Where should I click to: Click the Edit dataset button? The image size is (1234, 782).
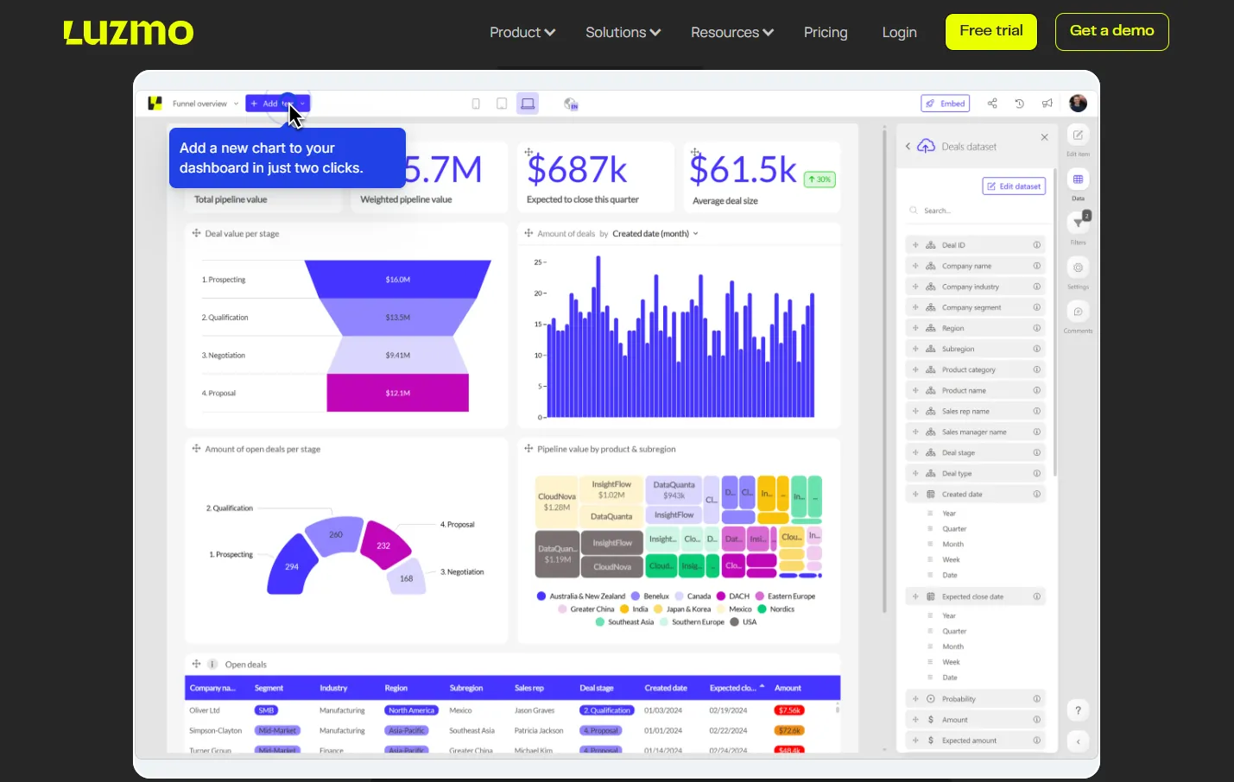pos(1014,186)
